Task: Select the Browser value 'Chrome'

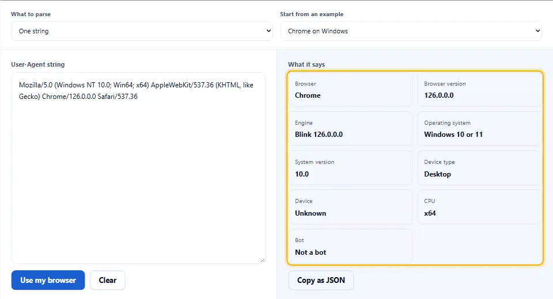Action: 308,95
